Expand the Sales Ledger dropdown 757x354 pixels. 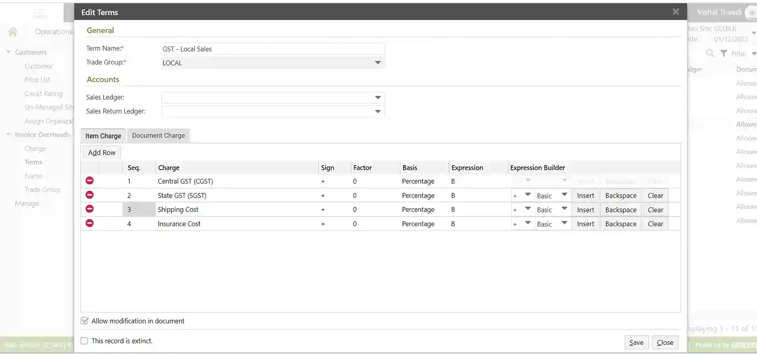tap(378, 98)
